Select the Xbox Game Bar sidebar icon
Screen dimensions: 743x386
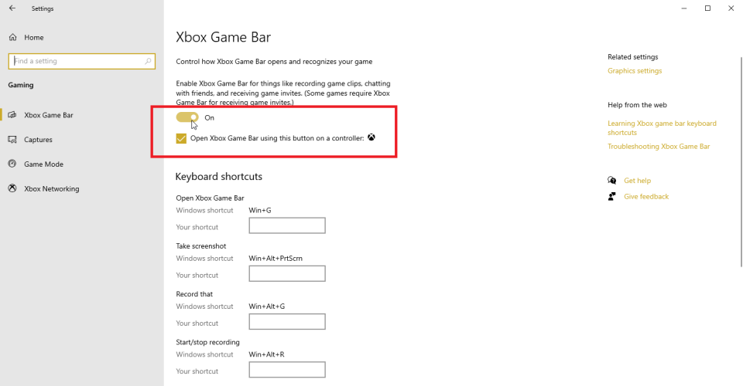tap(12, 115)
